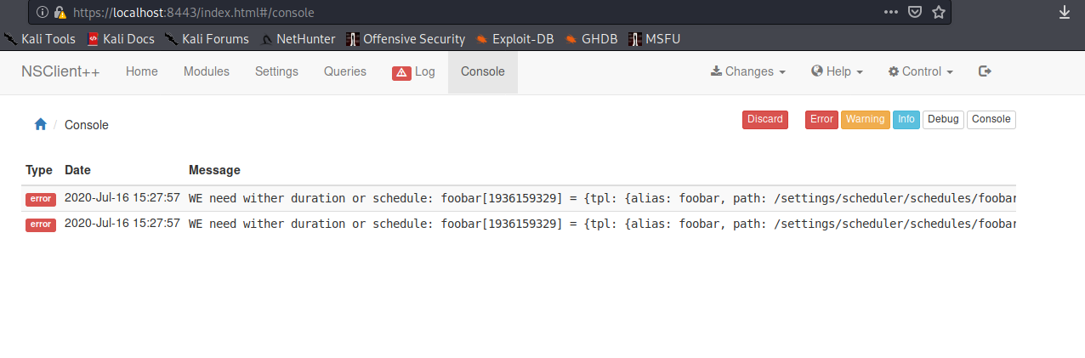Discard the console log messages
The image size is (1085, 358).
[x=765, y=120]
